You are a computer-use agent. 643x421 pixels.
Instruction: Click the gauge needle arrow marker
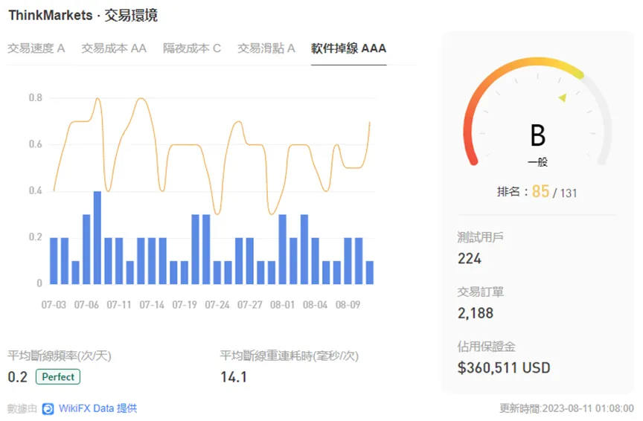563,97
